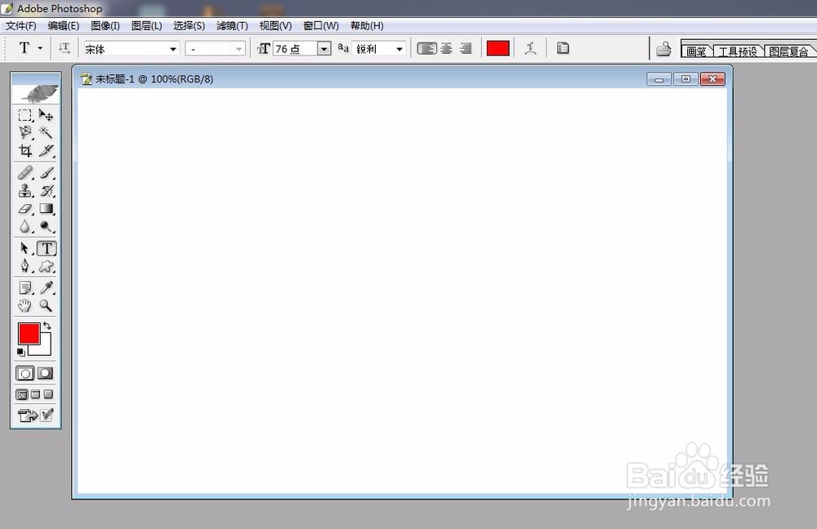Change the text orientation
Viewport: 817px width, 529px height.
[x=64, y=48]
